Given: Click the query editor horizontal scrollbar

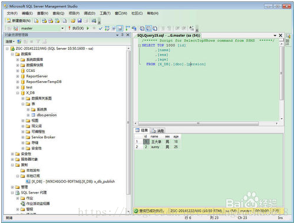Looking at the screenshot, I should point(198,123).
